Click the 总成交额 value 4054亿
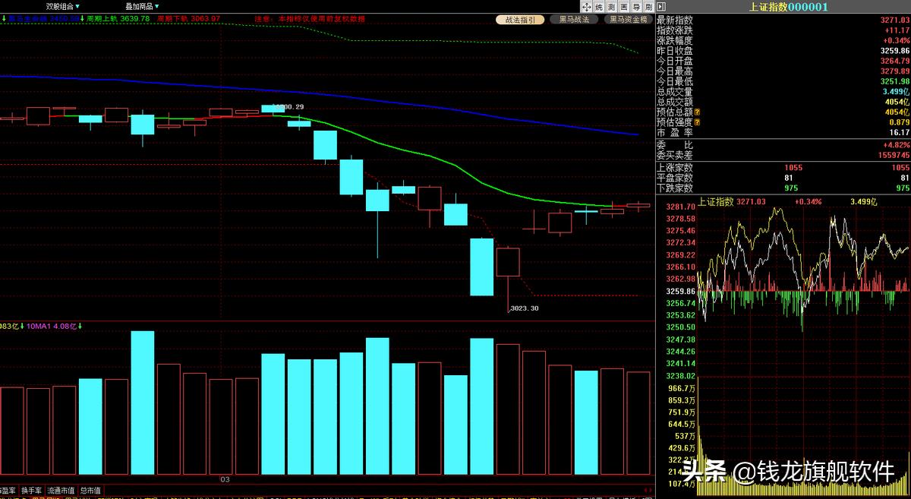The width and height of the screenshot is (911, 499). pyautogui.click(x=898, y=102)
